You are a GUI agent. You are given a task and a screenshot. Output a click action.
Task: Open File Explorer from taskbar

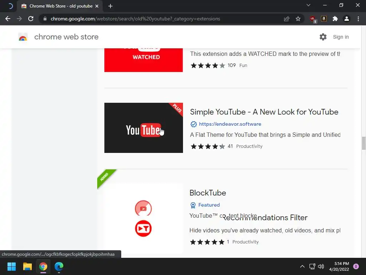tap(27, 266)
